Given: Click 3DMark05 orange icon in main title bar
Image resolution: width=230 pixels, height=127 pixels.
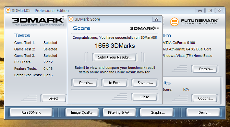Looking at the screenshot, I should tap(8, 10).
